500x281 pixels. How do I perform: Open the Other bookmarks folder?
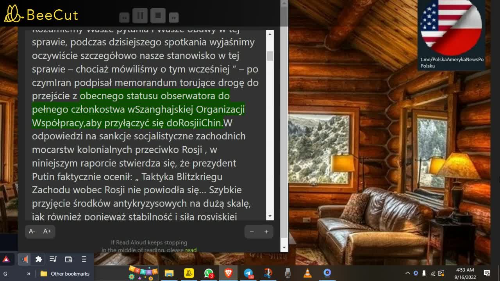65,274
